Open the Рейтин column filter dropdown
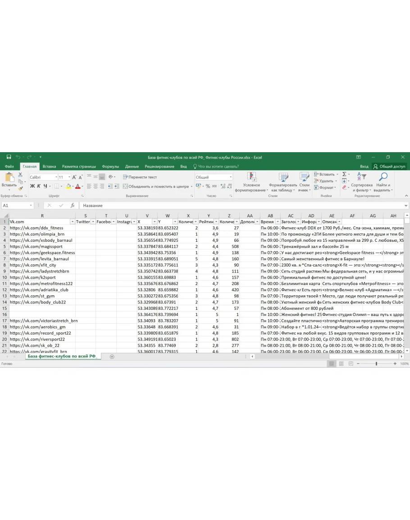 click(216, 222)
